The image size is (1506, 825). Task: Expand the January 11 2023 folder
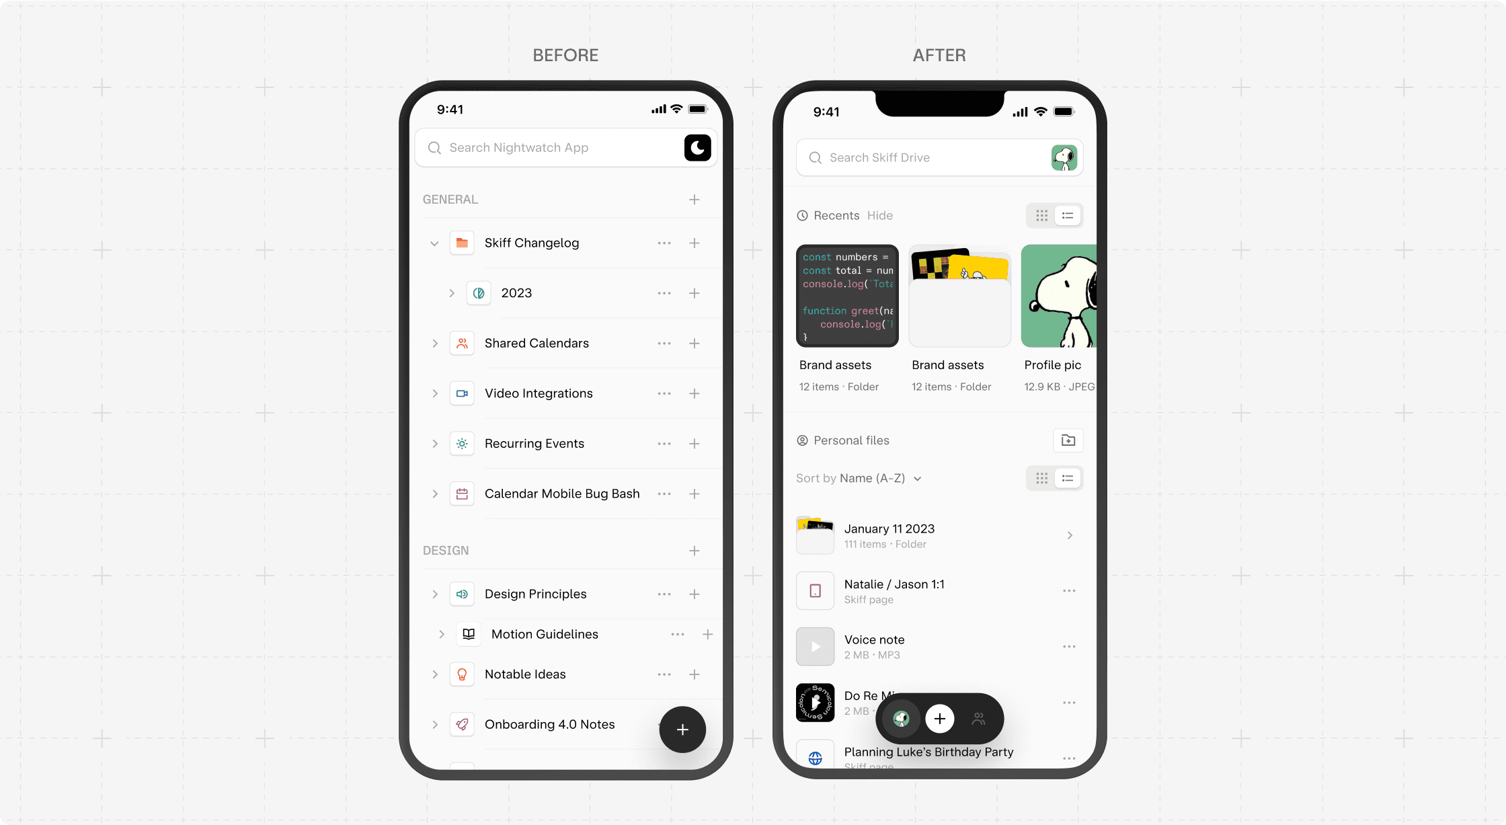coord(1070,535)
